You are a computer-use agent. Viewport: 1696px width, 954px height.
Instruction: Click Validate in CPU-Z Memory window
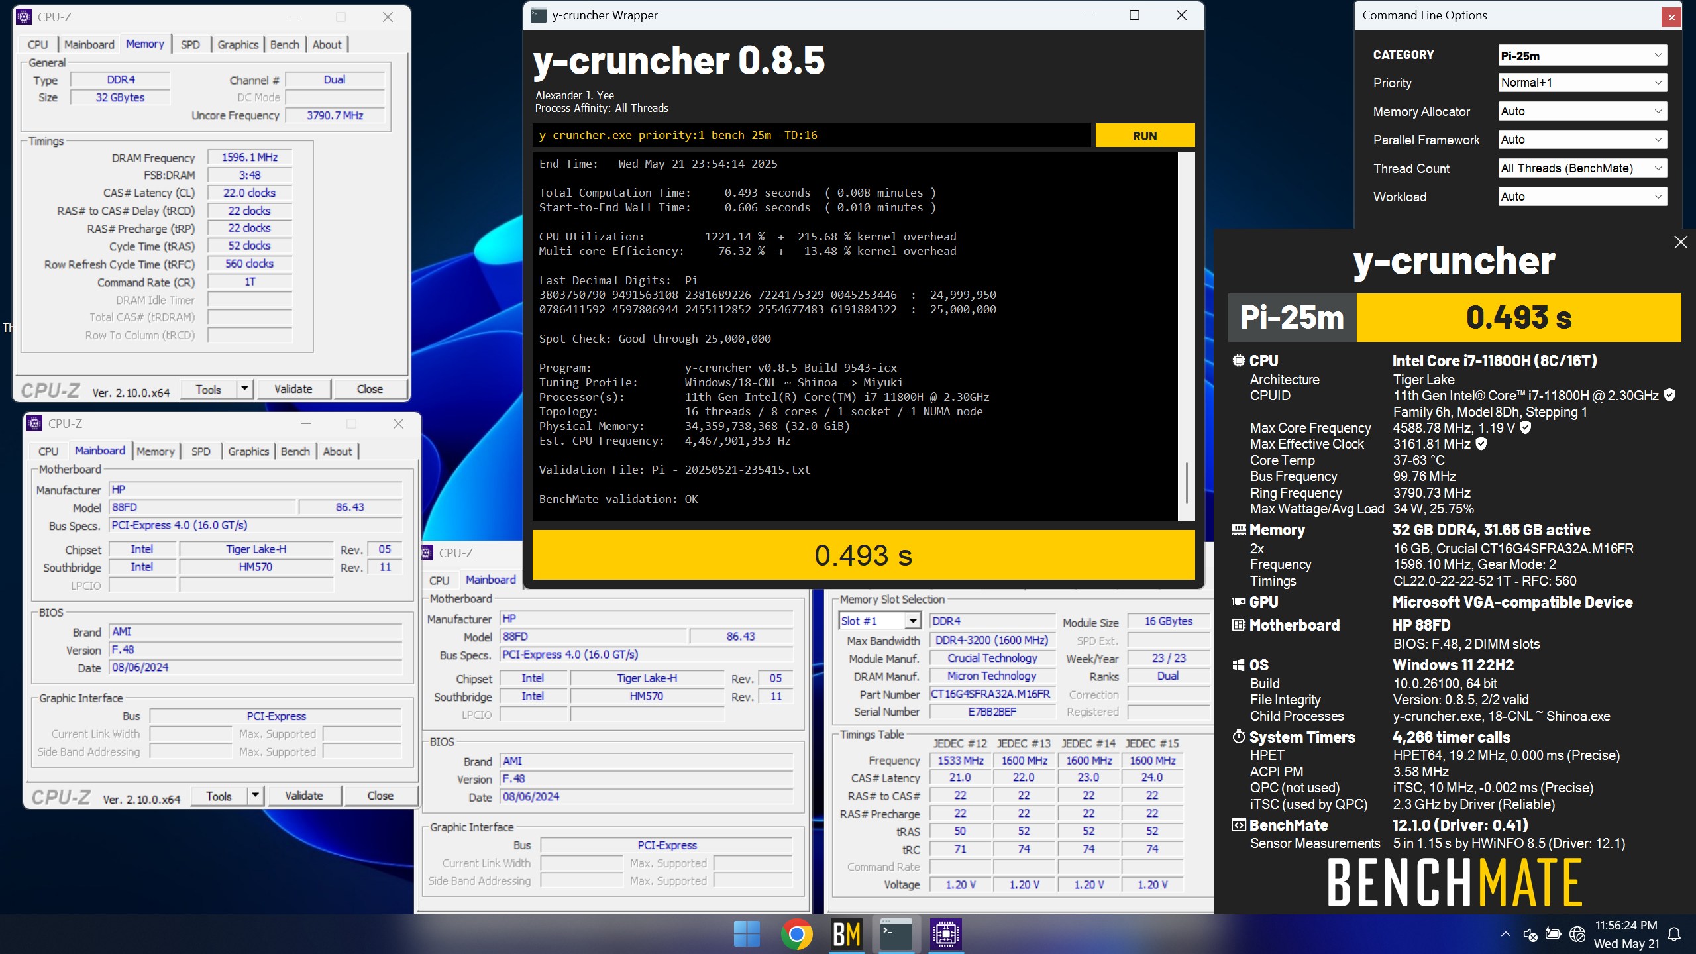click(293, 389)
